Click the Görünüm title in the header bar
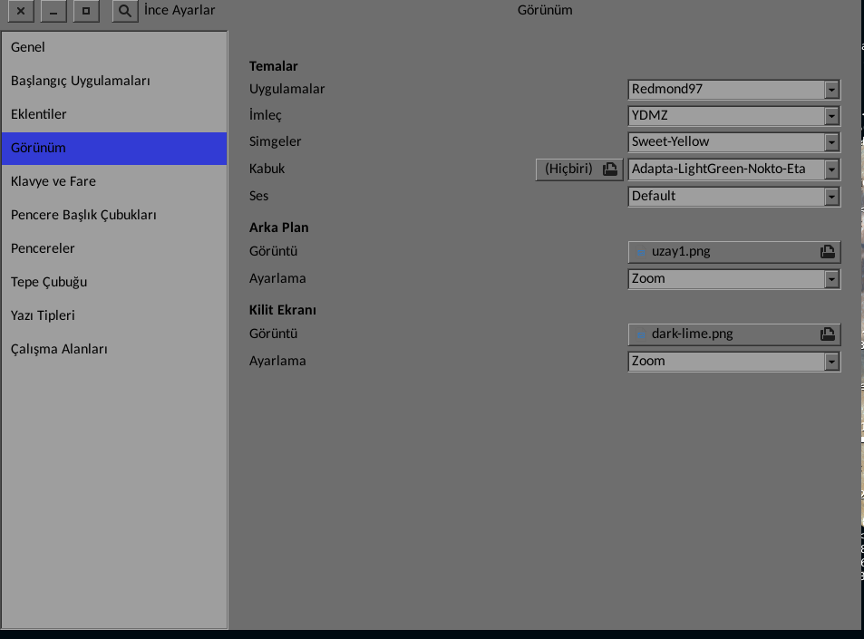Image resolution: width=864 pixels, height=639 pixels. (x=545, y=11)
